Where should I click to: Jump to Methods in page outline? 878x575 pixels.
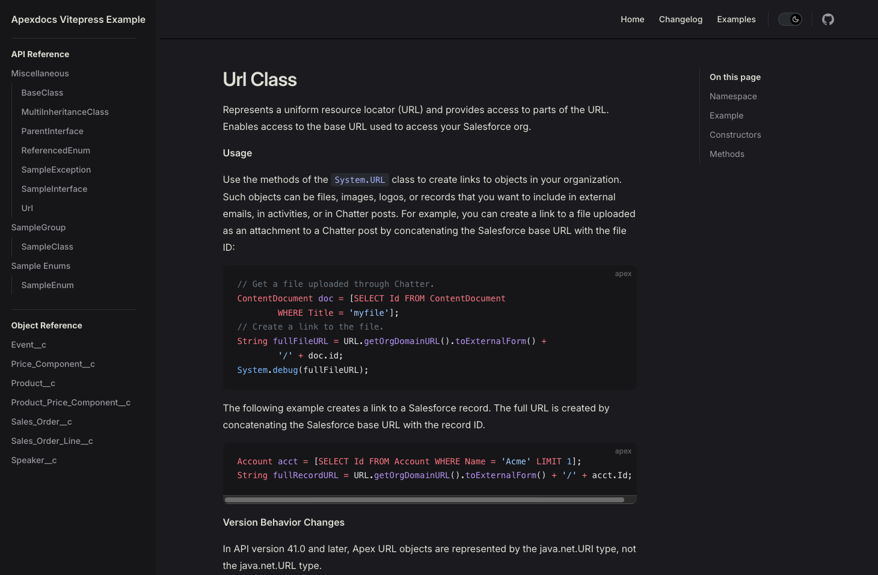[727, 154]
